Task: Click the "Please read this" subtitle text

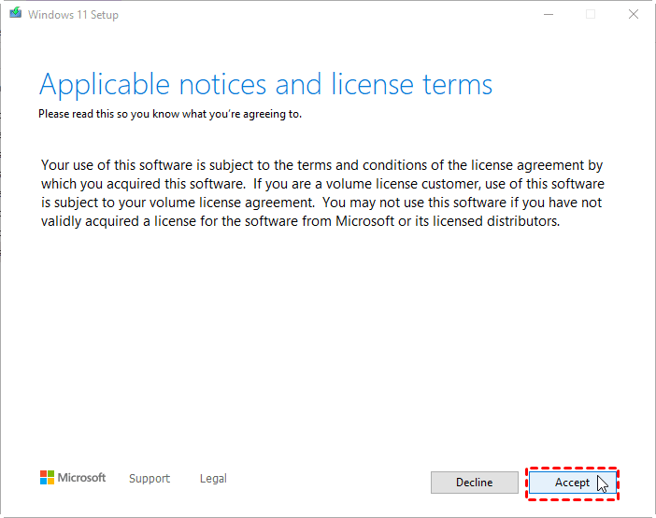Action: 169,115
